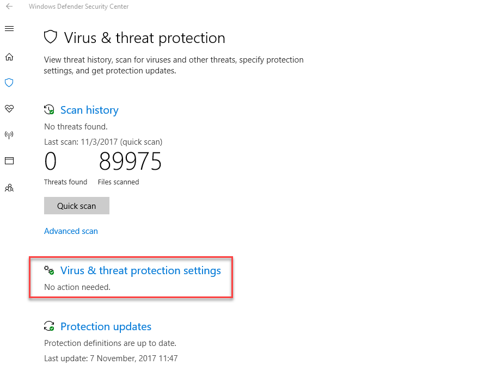The image size is (496, 365).
Task: Open the Scan history link
Action: (89, 110)
